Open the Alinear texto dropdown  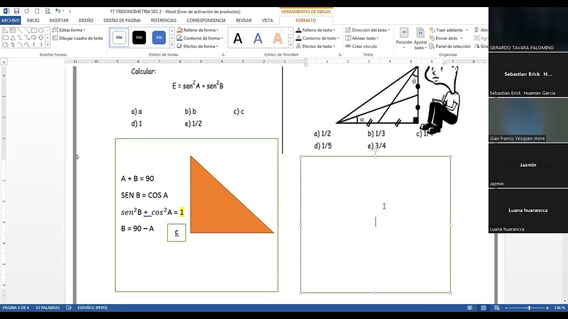coord(362,38)
